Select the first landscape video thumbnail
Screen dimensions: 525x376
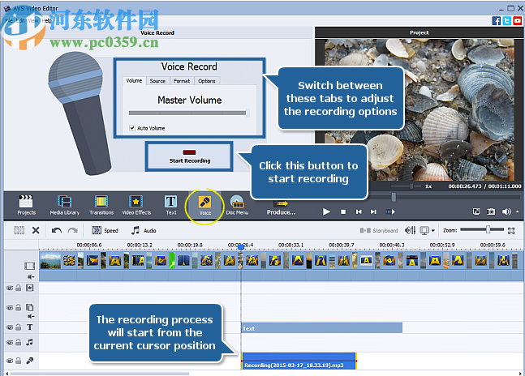[50, 261]
